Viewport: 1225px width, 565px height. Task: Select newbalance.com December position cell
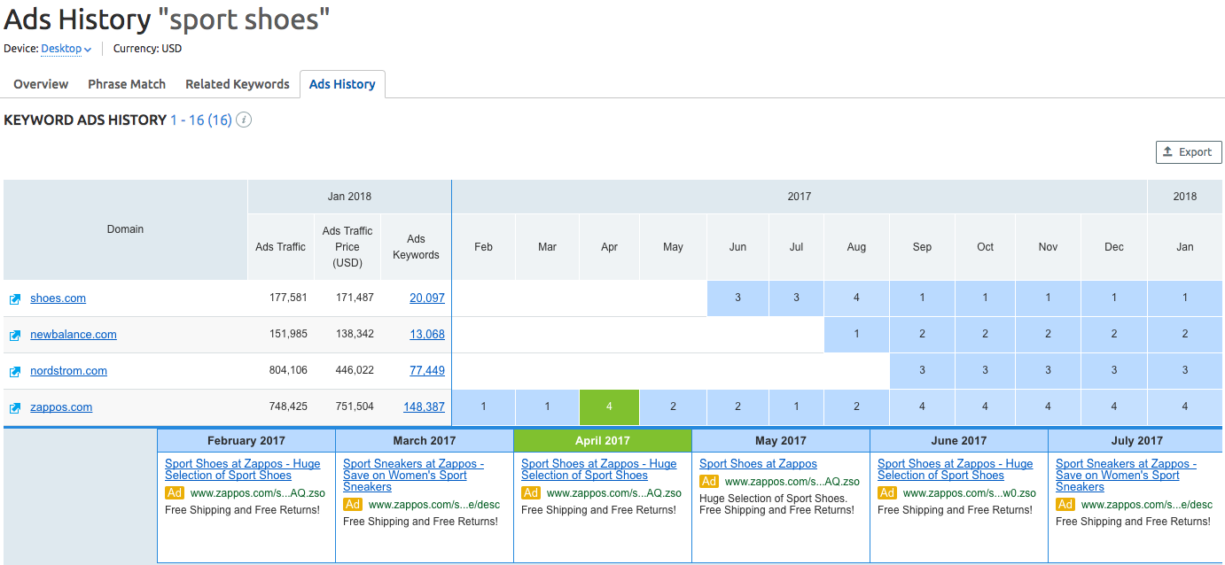[x=1114, y=335]
